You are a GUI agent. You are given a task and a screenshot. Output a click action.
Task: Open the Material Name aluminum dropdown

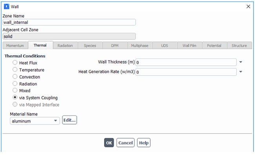pos(35,121)
